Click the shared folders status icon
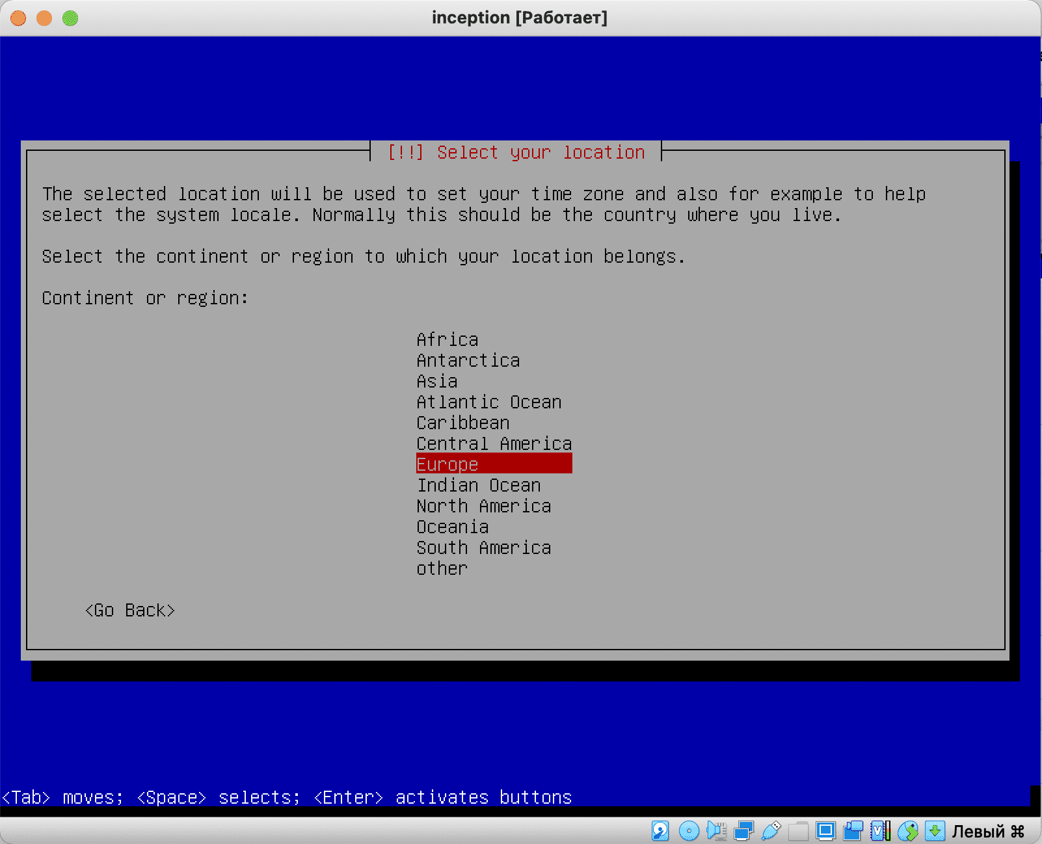This screenshot has width=1042, height=844. tap(798, 830)
